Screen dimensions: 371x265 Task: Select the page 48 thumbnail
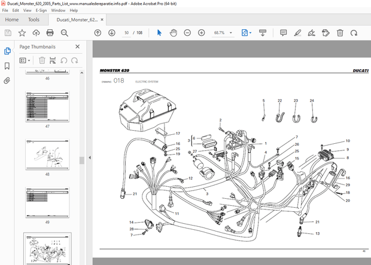click(x=47, y=155)
